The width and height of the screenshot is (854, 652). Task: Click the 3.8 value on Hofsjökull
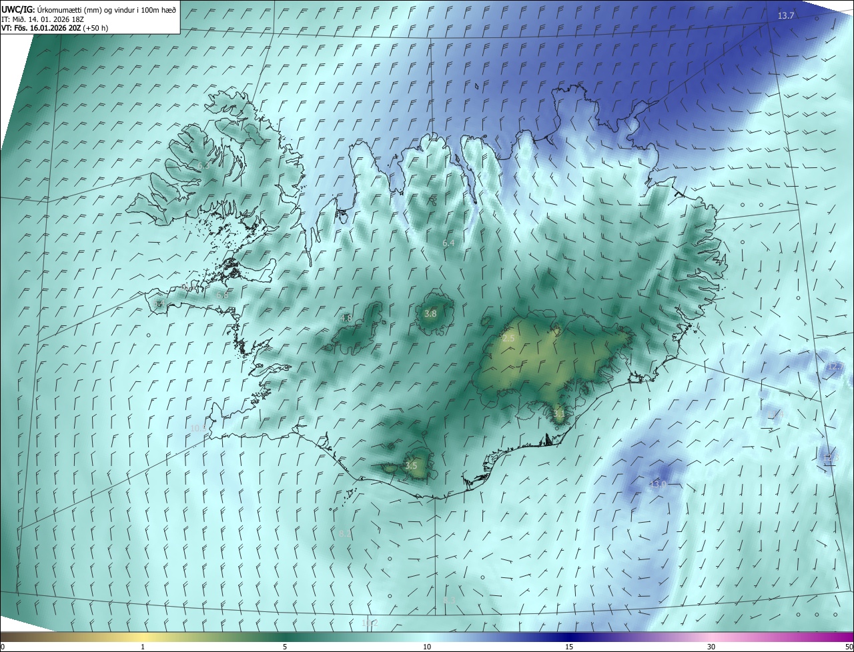pyautogui.click(x=430, y=314)
